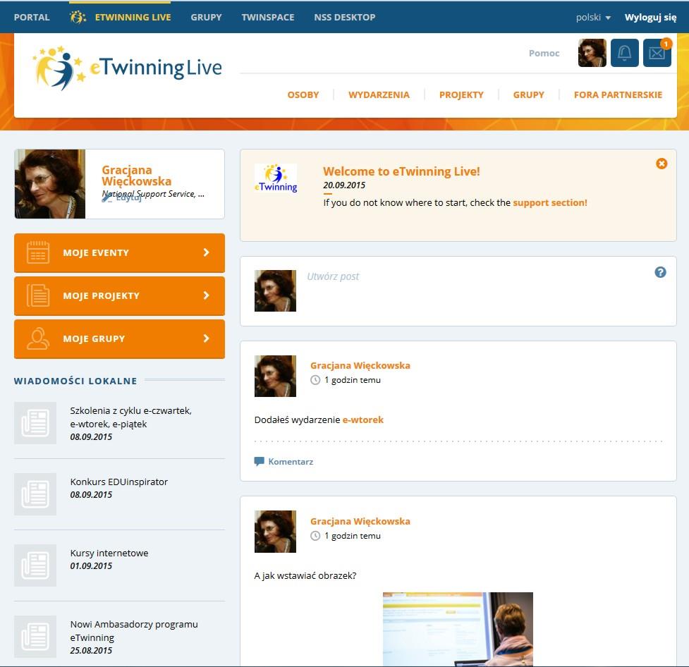Image resolution: width=689 pixels, height=667 pixels.
Task: Open the TwinSpace tab
Action: tap(267, 17)
